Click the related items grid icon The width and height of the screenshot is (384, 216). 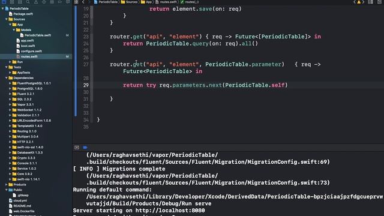point(76,2)
